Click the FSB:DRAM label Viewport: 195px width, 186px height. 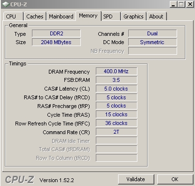[x=77, y=80]
